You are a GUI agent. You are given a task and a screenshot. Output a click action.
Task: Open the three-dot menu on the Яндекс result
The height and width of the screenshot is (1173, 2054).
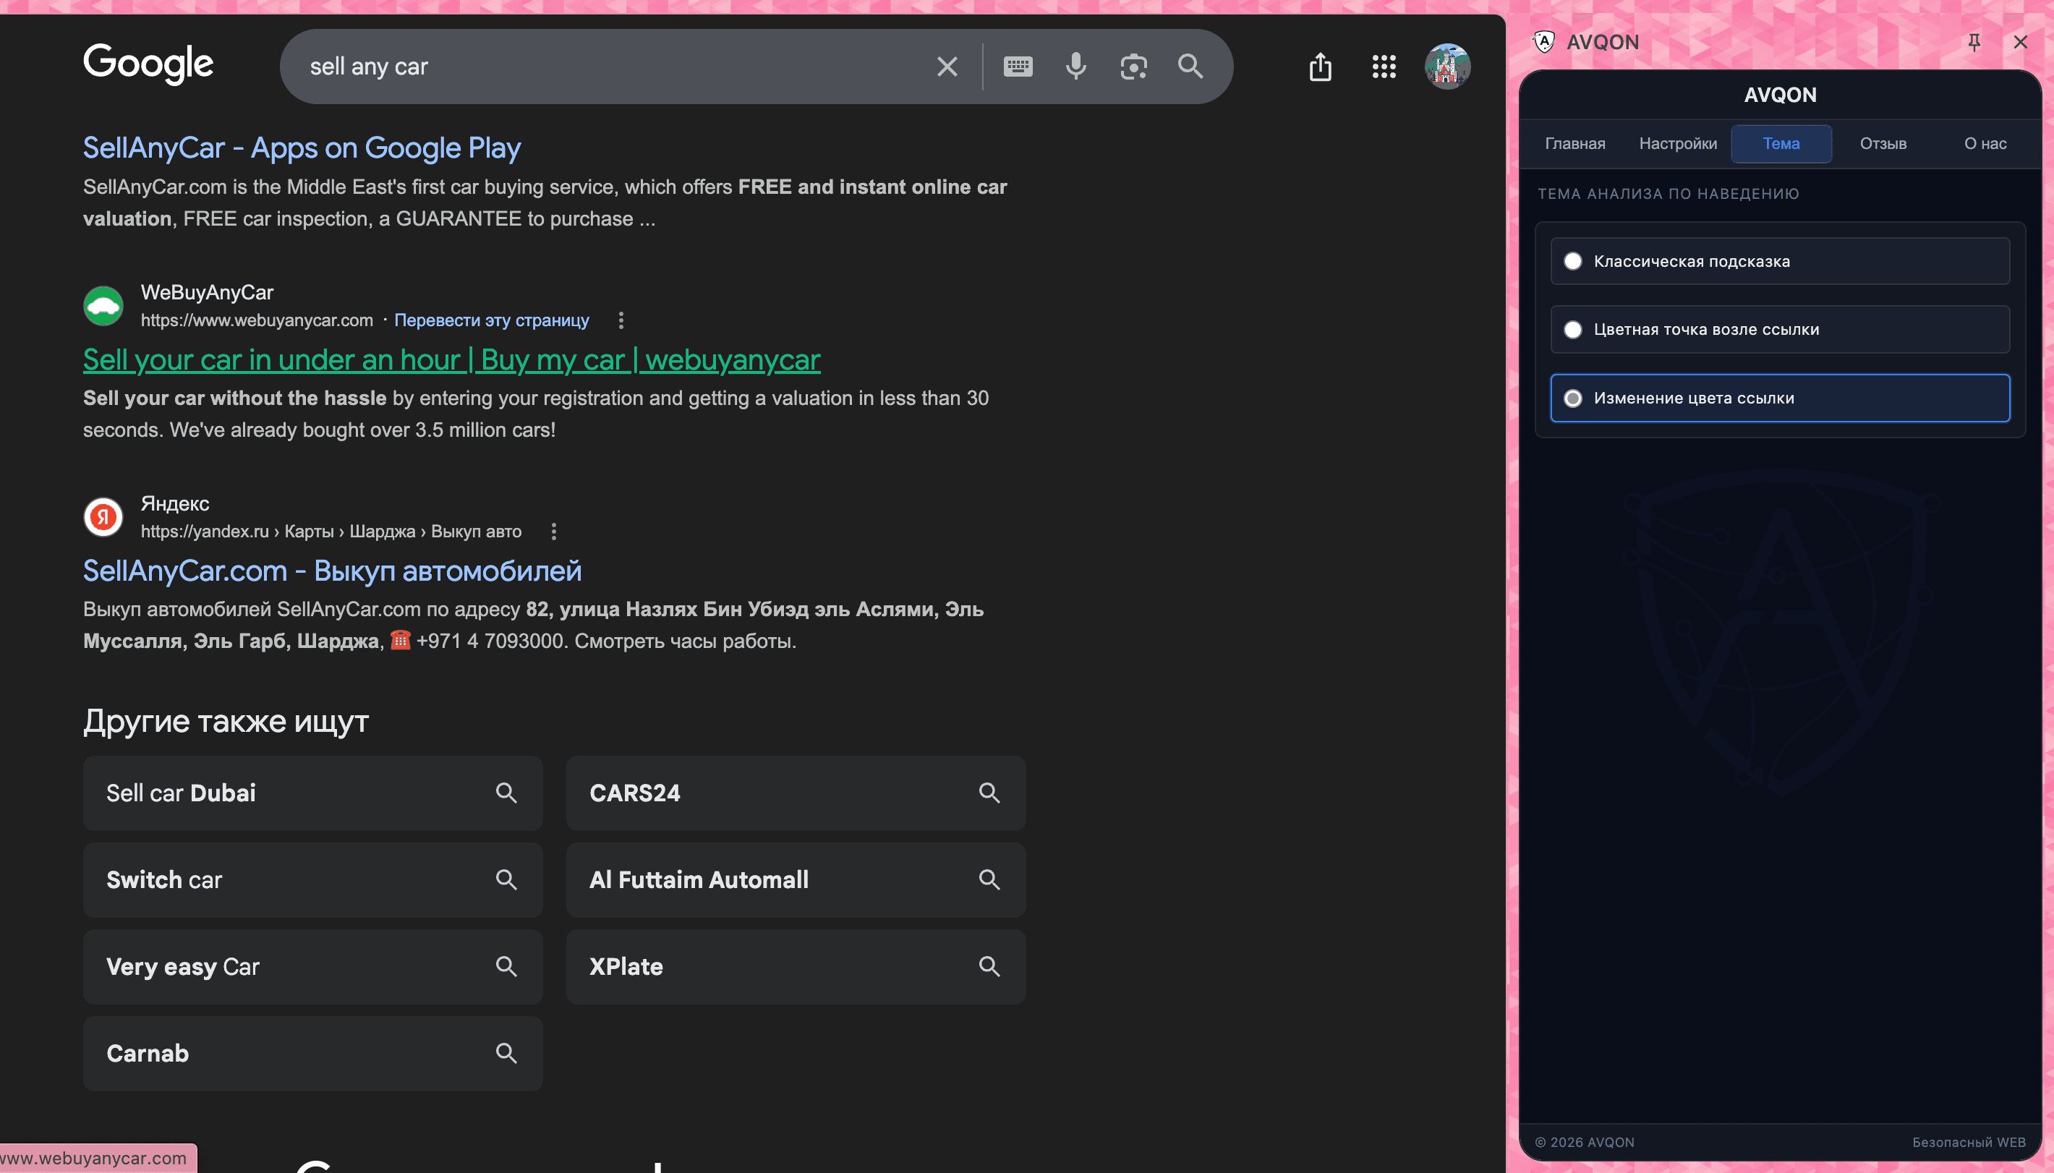pos(554,531)
